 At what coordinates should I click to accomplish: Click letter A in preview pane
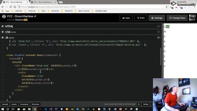(164, 41)
